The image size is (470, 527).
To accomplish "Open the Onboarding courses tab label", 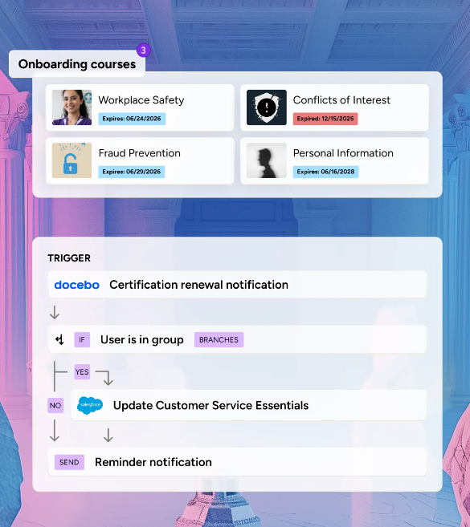I will click(77, 64).
